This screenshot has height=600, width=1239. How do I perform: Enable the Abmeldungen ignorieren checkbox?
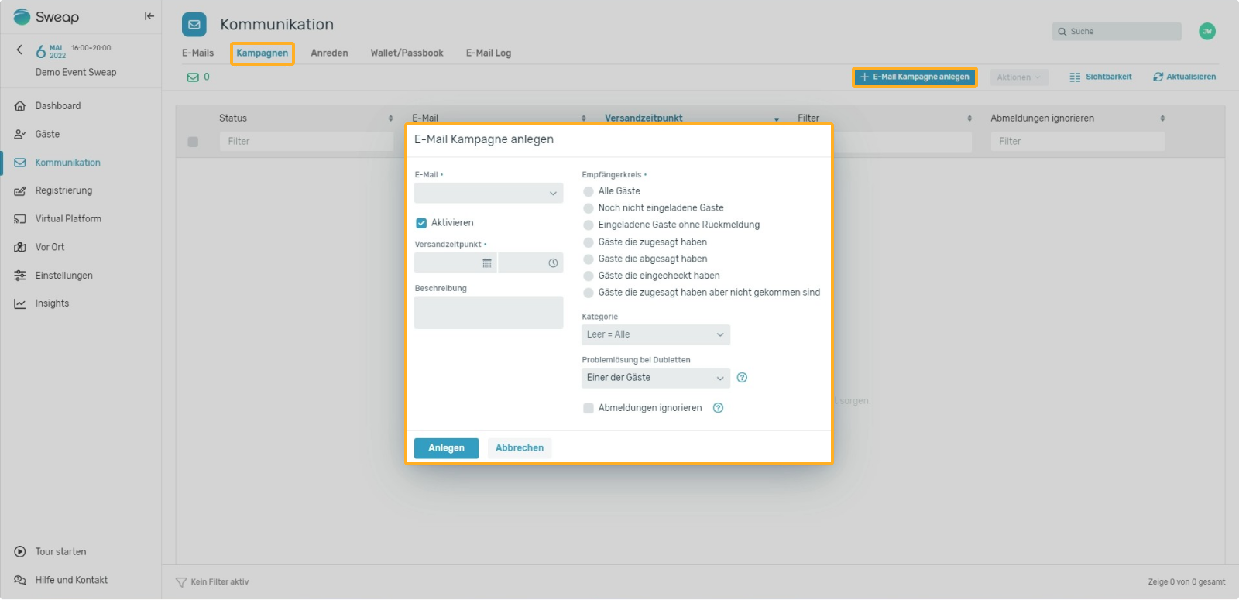click(x=589, y=408)
